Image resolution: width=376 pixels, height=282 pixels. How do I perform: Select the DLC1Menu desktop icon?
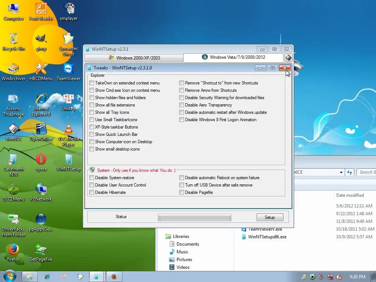[14, 192]
